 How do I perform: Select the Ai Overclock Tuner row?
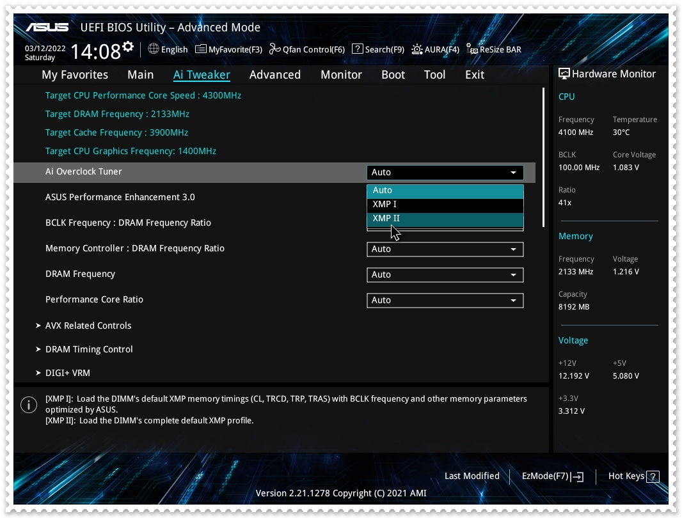click(274, 172)
